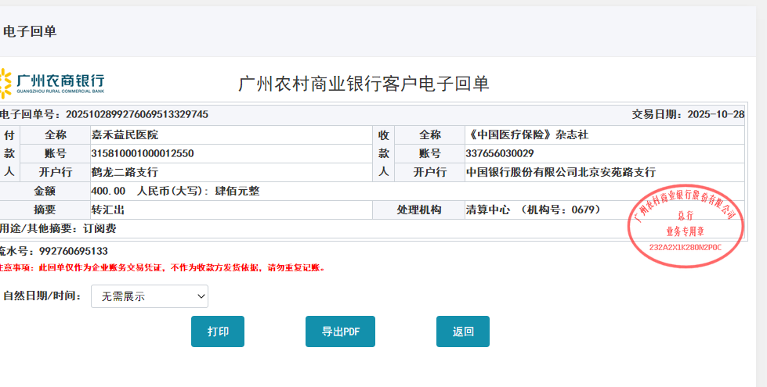Click the red official business seal stamp
Screen dimensions: 767x387
pyautogui.click(x=686, y=222)
